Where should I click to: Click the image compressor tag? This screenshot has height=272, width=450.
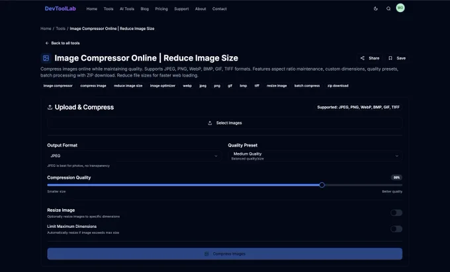tap(58, 86)
